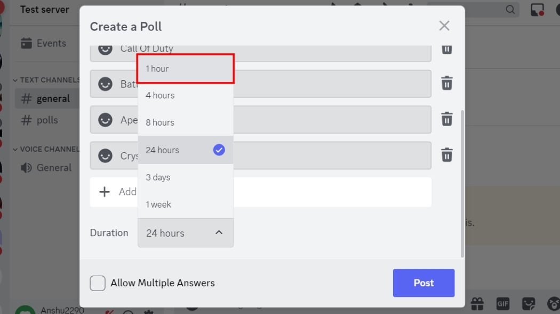The width and height of the screenshot is (560, 314).
Task: Click the search magnifier in the header
Action: pyautogui.click(x=509, y=10)
